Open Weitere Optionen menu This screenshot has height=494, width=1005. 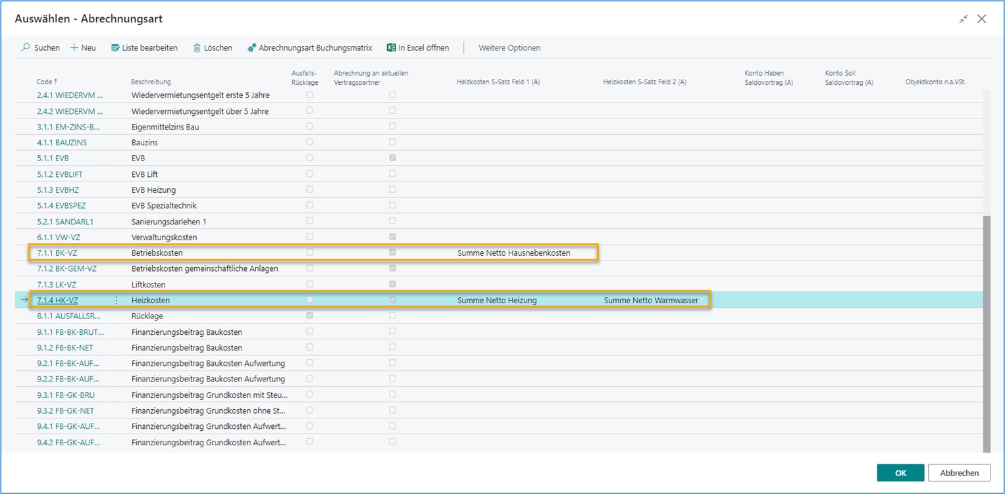[x=509, y=48]
